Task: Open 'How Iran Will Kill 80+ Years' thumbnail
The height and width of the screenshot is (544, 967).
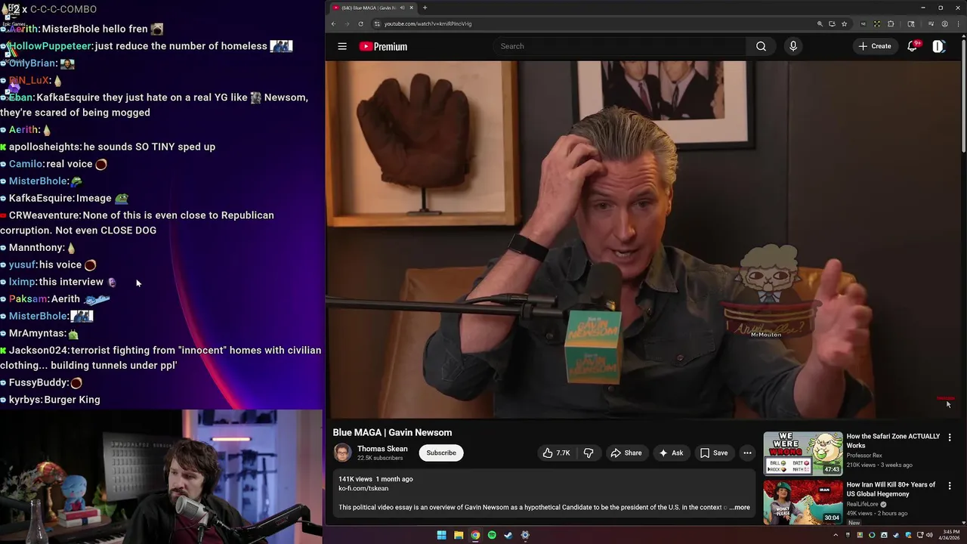Action: (802, 502)
